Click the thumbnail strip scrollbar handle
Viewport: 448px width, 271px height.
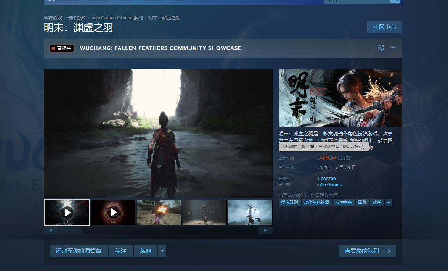tap(70, 231)
